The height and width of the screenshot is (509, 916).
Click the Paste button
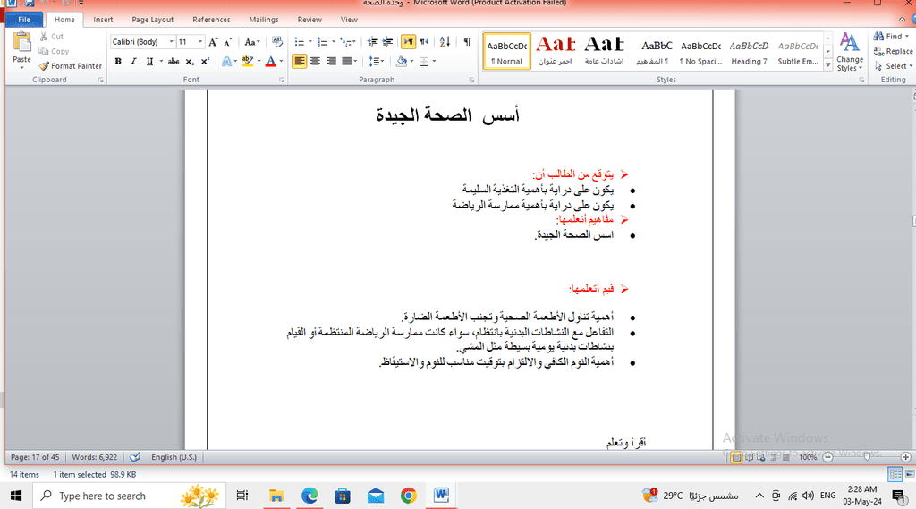click(x=21, y=50)
